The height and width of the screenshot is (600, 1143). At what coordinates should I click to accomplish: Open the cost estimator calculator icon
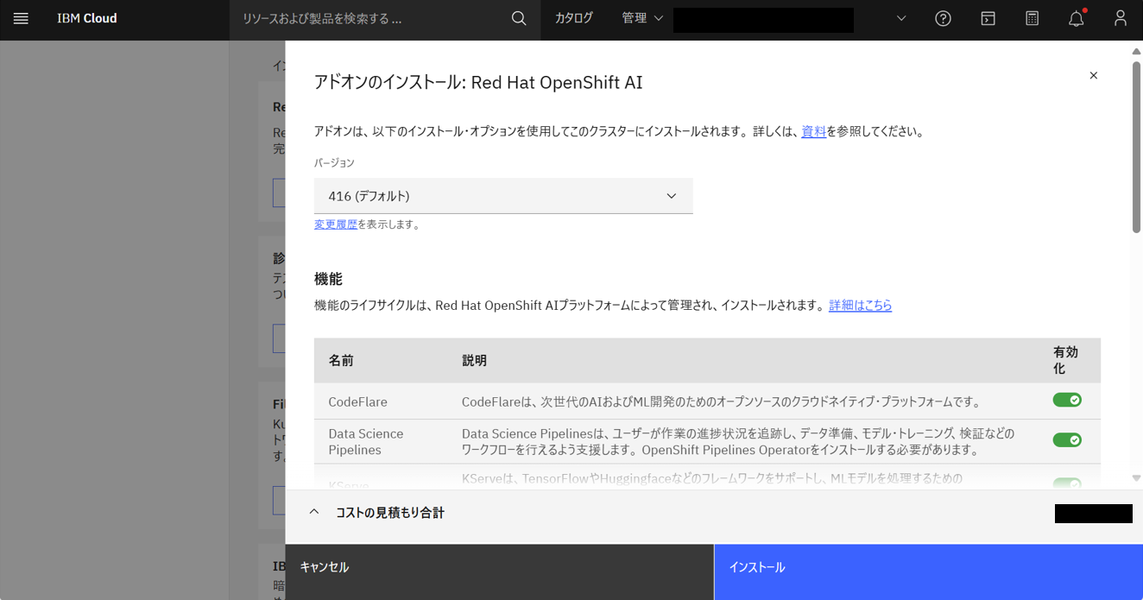click(1032, 18)
